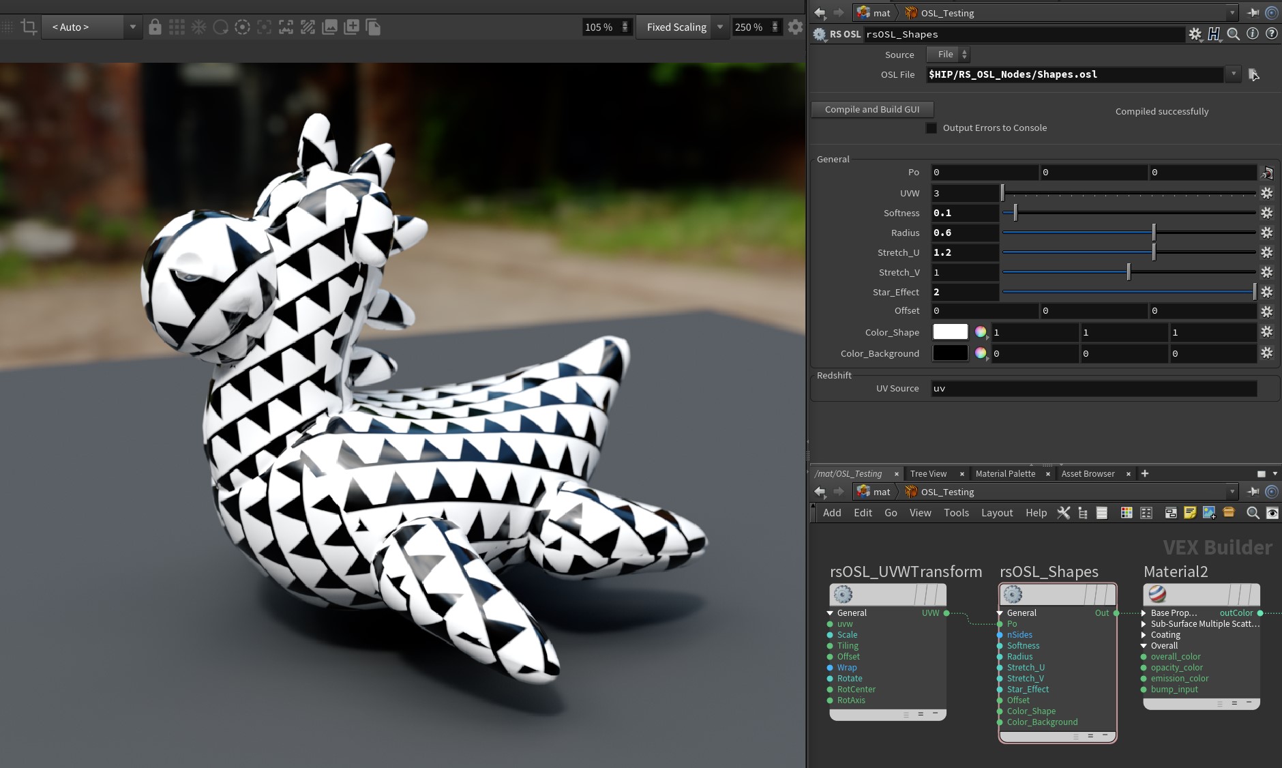
Task: Click the Color_Background black swatch
Action: coord(950,353)
